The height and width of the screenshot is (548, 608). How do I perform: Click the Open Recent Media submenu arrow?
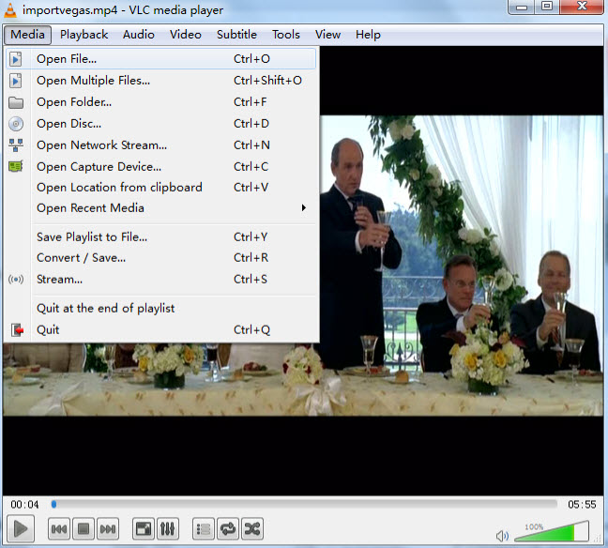304,208
